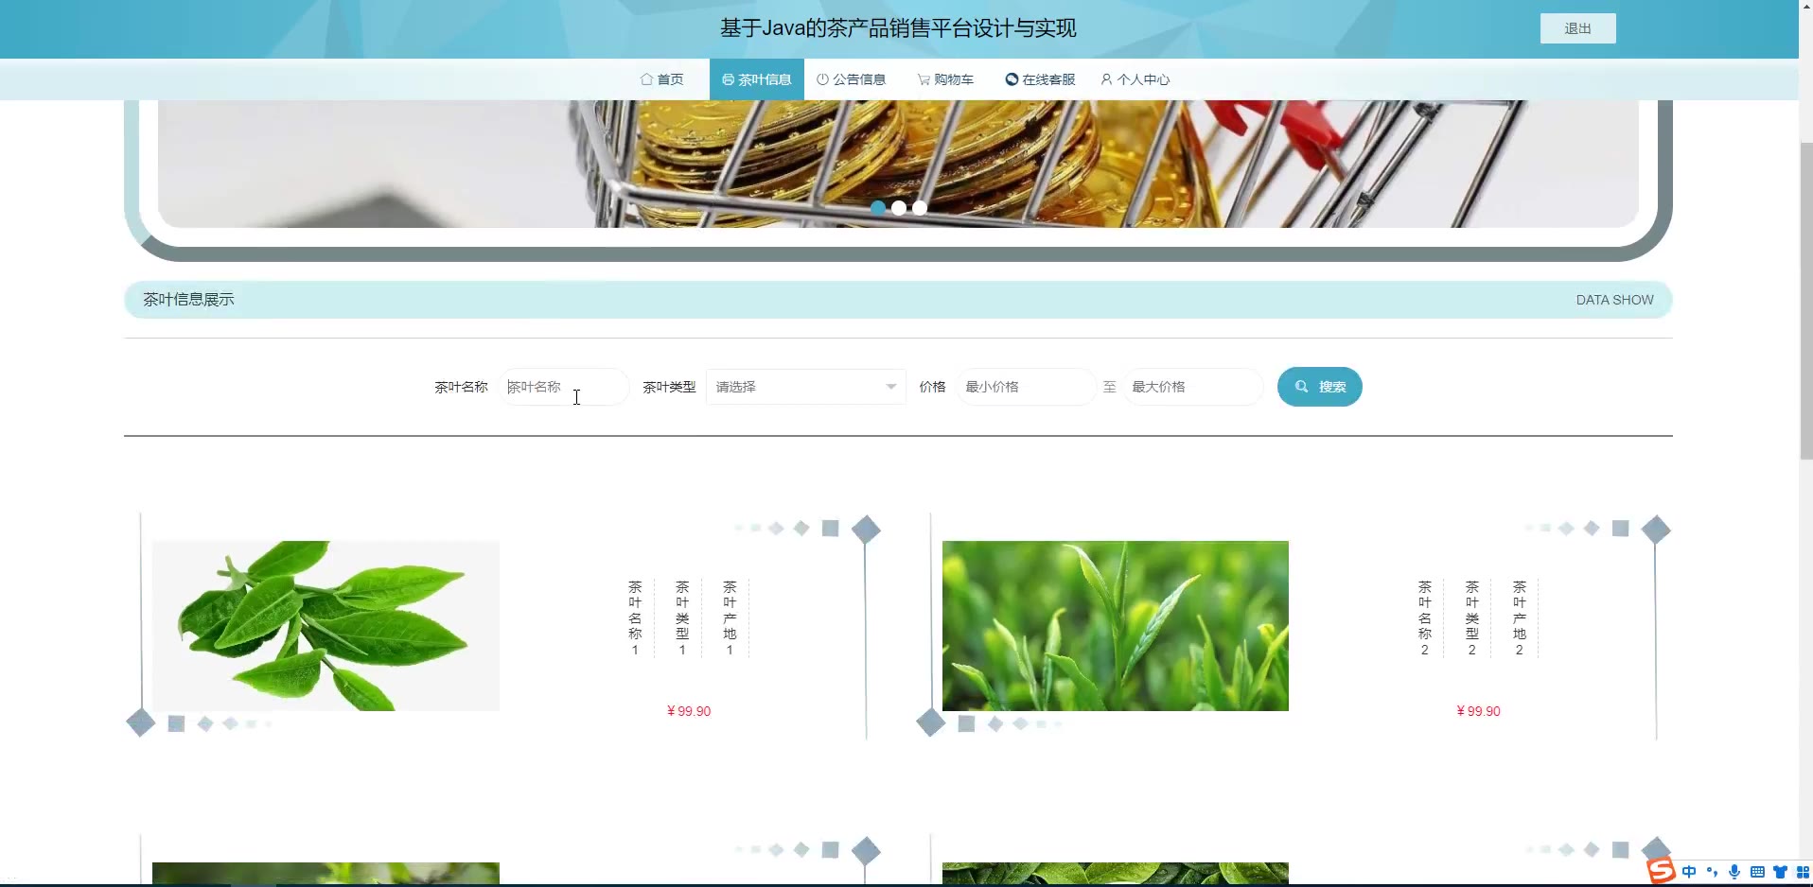
Task: Select the first blue carousel indicator dot
Action: (x=878, y=207)
